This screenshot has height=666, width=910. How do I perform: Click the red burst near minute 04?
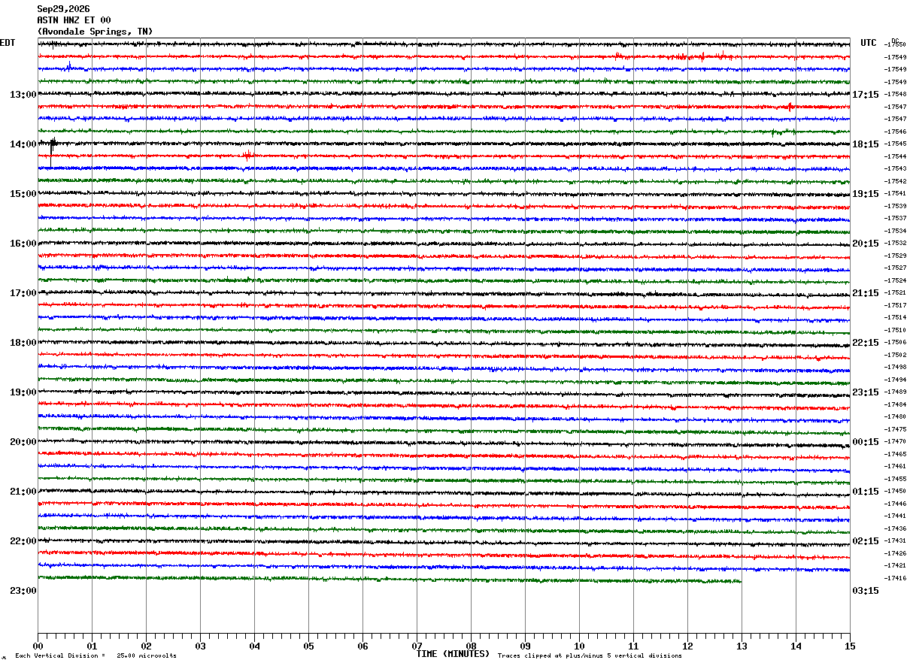point(247,156)
